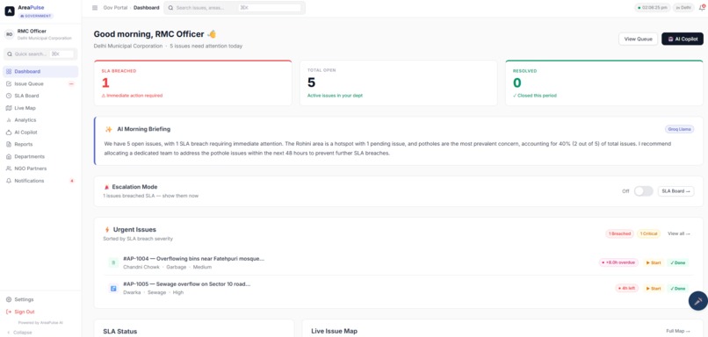The height and width of the screenshot is (337, 708).
Task: Mark issue #AP-1005 as Done
Action: (678, 288)
